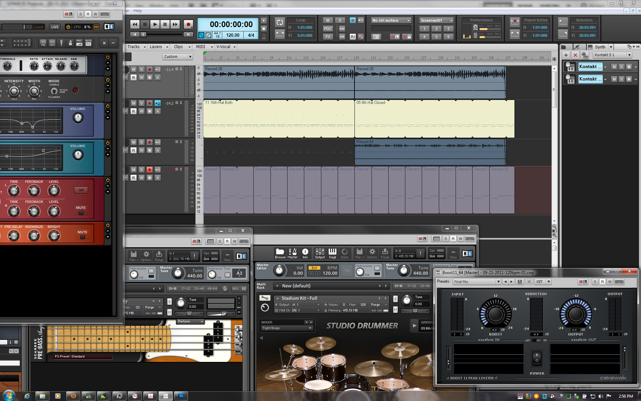Screen dimensions: 641x401
Task: Toggle the Keyb keyboard icon in Kontakt
Action: [332, 253]
